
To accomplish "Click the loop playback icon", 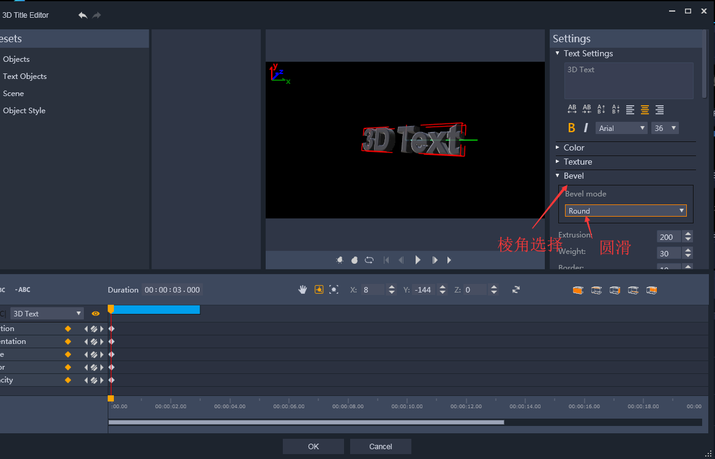I will coord(369,260).
